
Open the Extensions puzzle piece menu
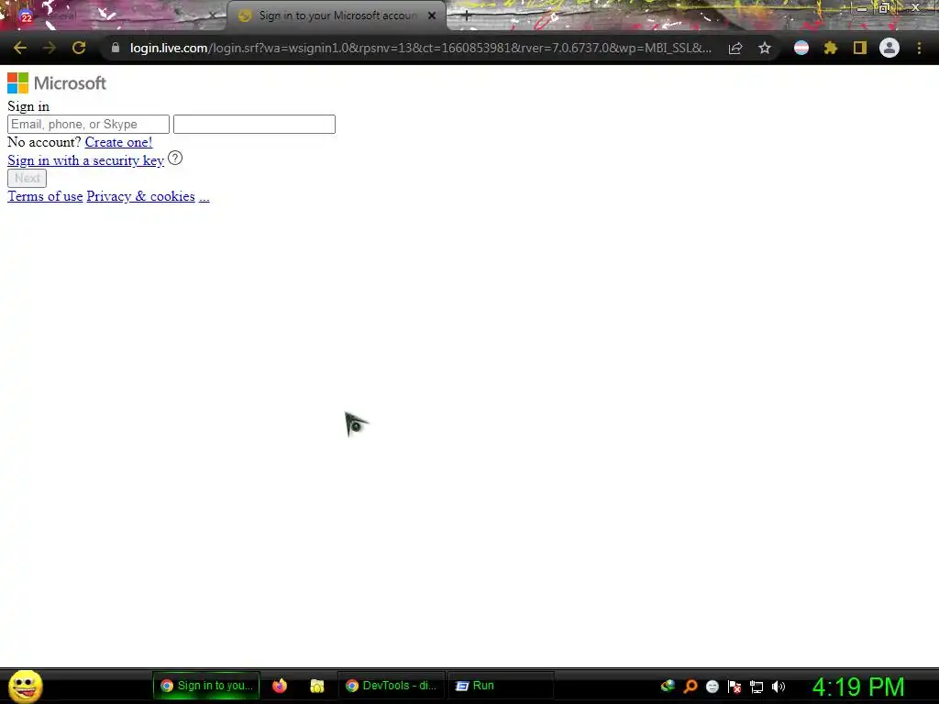click(x=830, y=48)
